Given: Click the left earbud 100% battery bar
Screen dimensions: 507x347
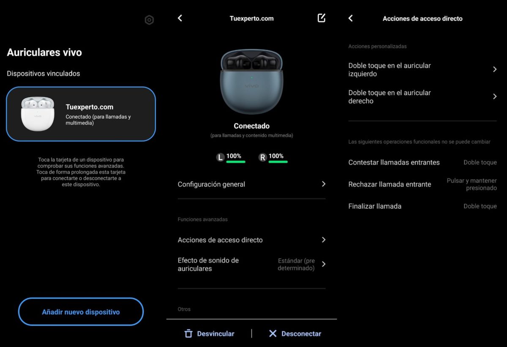Looking at the screenshot, I should tap(235, 161).
